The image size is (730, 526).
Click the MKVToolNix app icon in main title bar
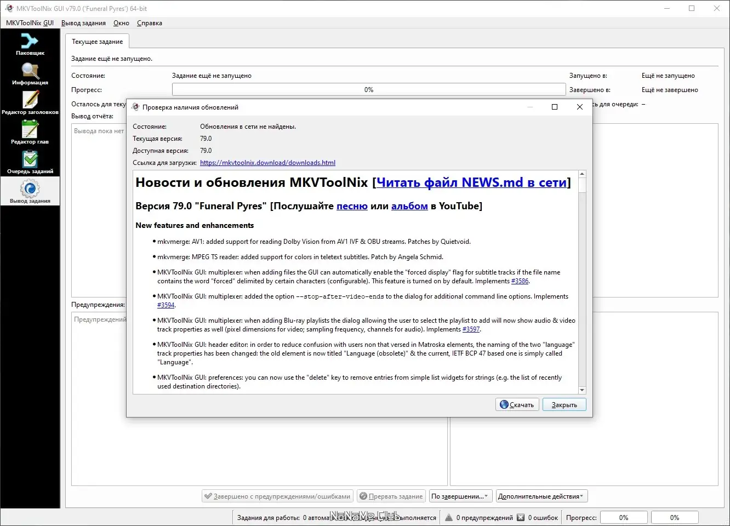pyautogui.click(x=9, y=8)
